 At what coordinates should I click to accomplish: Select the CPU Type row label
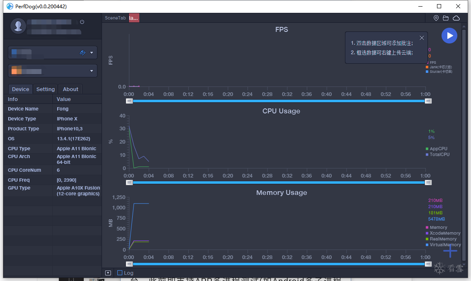(19, 149)
